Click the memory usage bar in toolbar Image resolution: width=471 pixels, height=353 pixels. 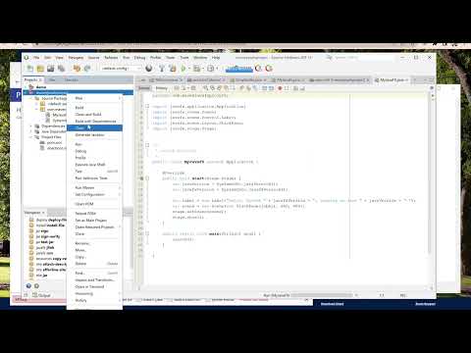point(239,69)
